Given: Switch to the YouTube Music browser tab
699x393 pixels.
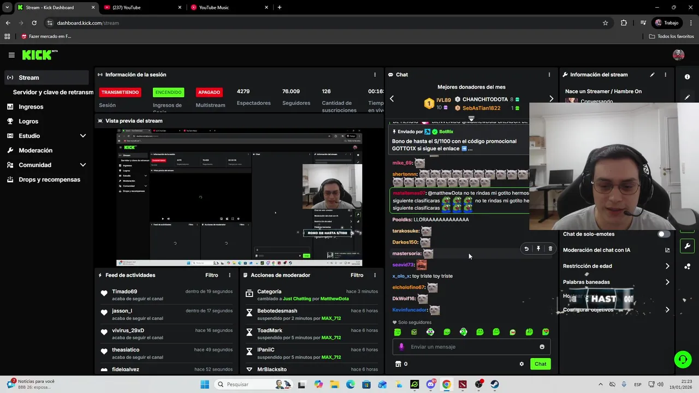Looking at the screenshot, I should click(x=229, y=8).
